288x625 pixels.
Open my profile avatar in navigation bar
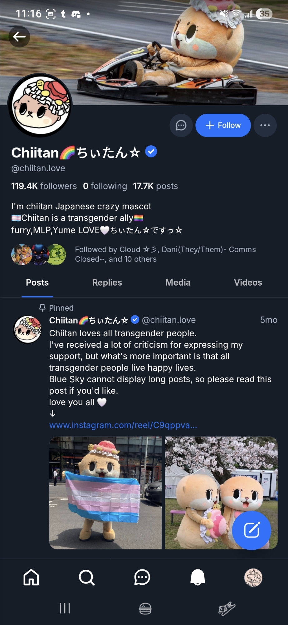tap(253, 577)
